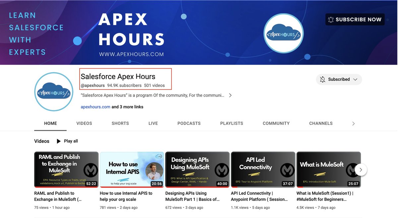Screen dimensions: 398x218
Task: Open the Subscribed notification dropdown
Action: click(339, 80)
